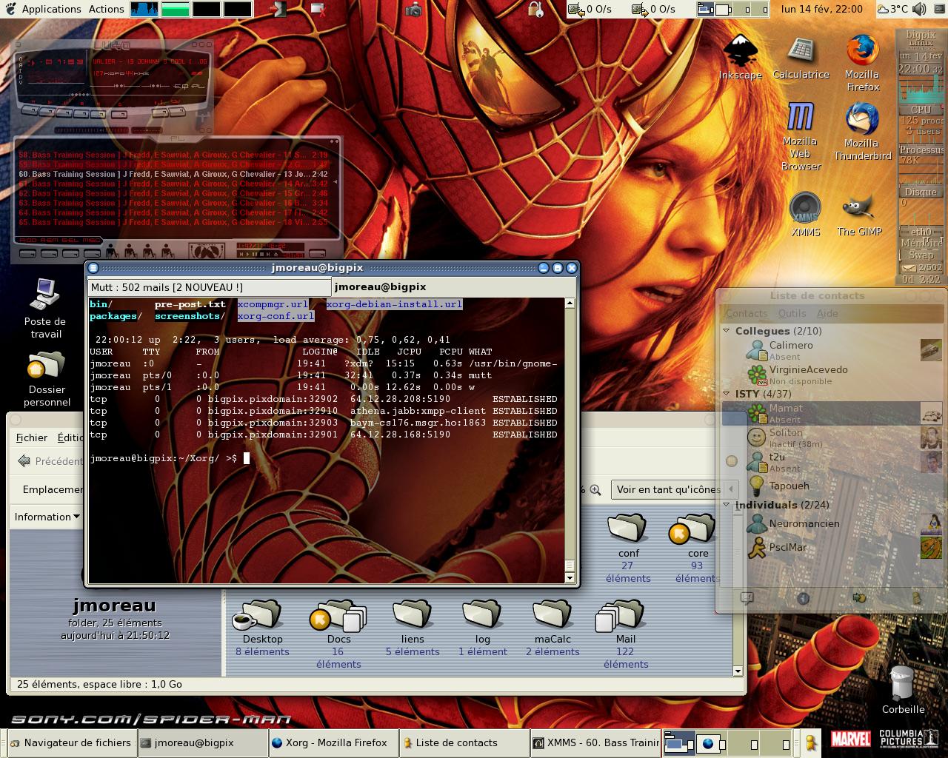Open the Aide menu in contact list
Image resolution: width=948 pixels, height=758 pixels.
click(x=827, y=313)
